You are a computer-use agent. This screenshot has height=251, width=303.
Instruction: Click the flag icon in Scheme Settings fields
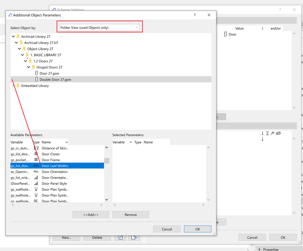pos(272,133)
